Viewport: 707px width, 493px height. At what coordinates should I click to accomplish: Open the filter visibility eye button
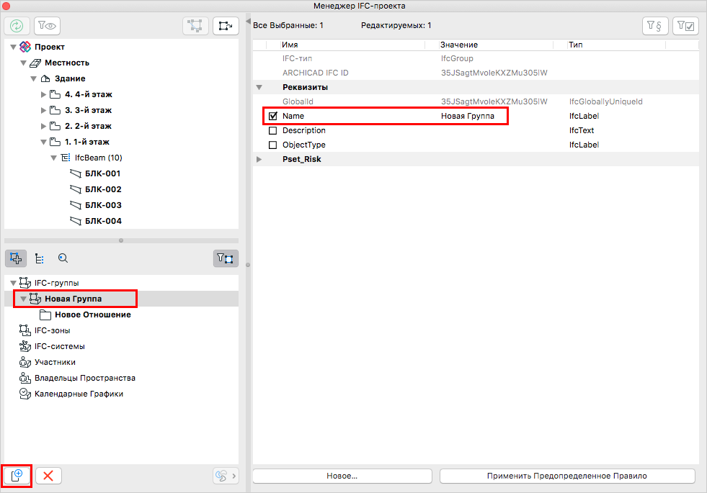pyautogui.click(x=47, y=26)
